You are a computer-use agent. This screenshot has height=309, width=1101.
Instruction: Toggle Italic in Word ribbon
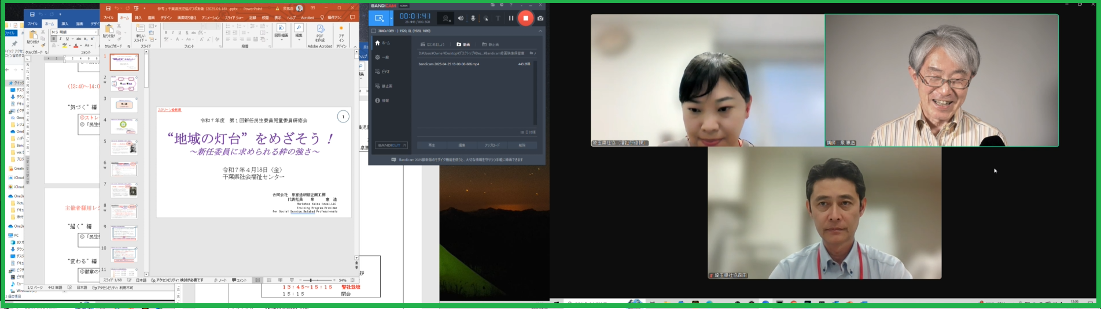[60, 39]
